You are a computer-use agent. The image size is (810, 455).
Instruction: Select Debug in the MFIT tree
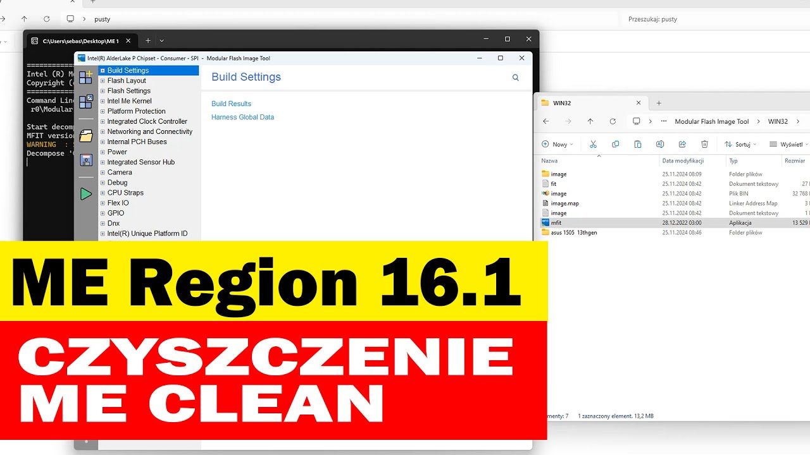pyautogui.click(x=118, y=183)
